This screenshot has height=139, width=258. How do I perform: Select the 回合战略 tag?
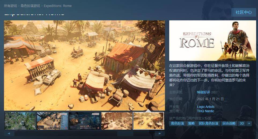(x=229, y=123)
